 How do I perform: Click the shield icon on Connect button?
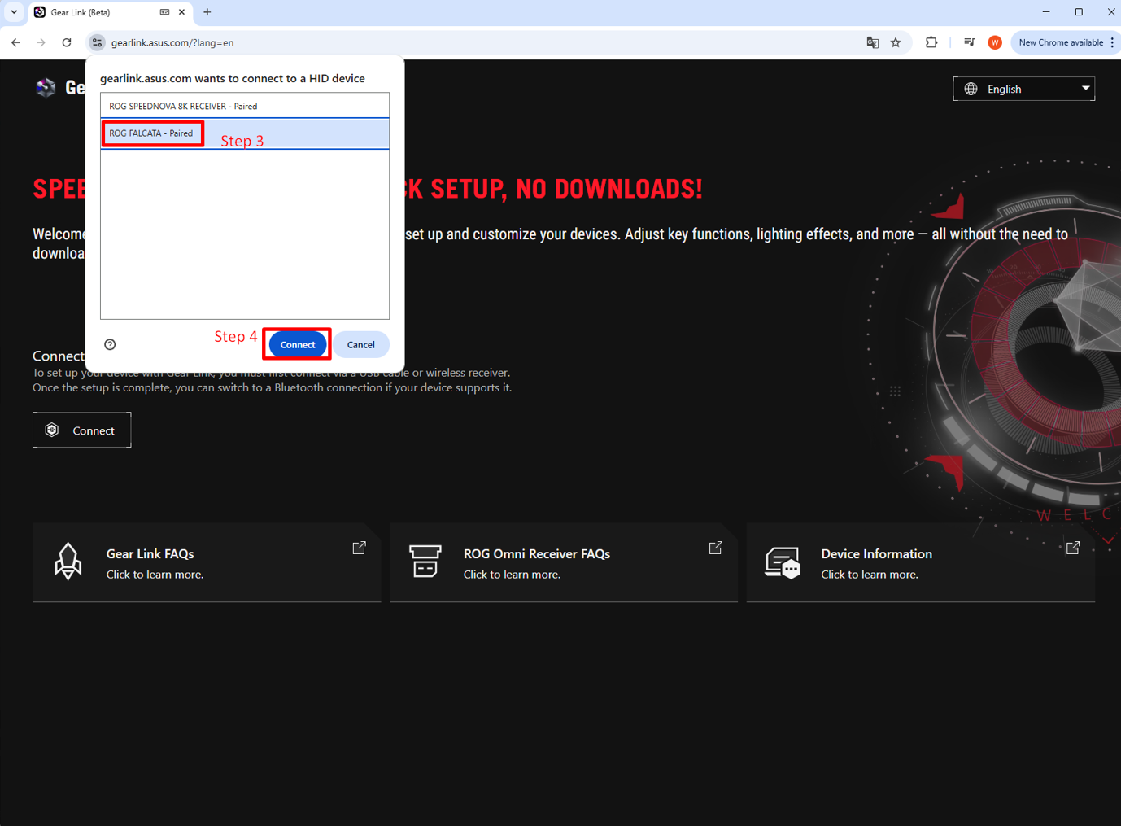click(52, 430)
